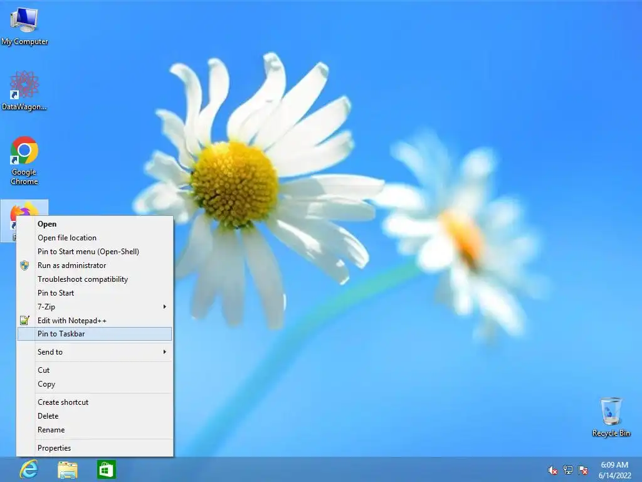The width and height of the screenshot is (642, 482).
Task: Click the Notepad++ icon in context menu
Action: 24,321
